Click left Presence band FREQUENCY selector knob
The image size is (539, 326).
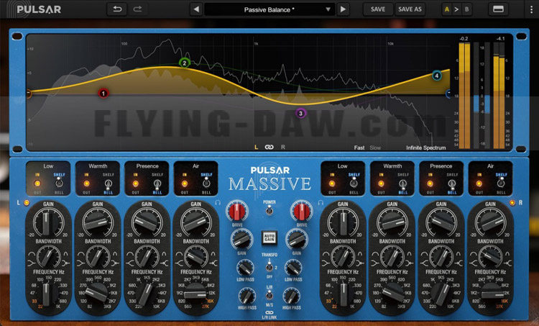pyautogui.click(x=147, y=294)
